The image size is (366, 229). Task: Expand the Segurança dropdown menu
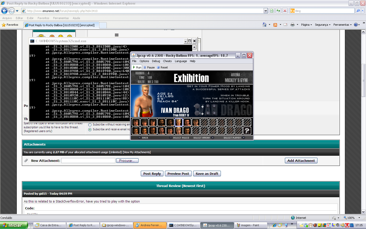click(x=323, y=25)
